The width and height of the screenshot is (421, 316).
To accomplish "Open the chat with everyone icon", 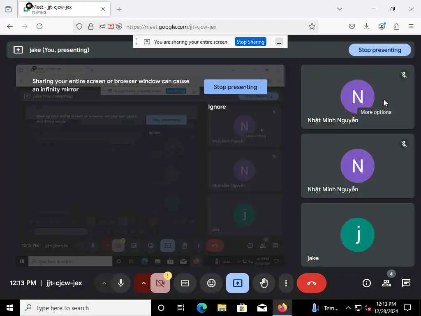I will click(406, 283).
